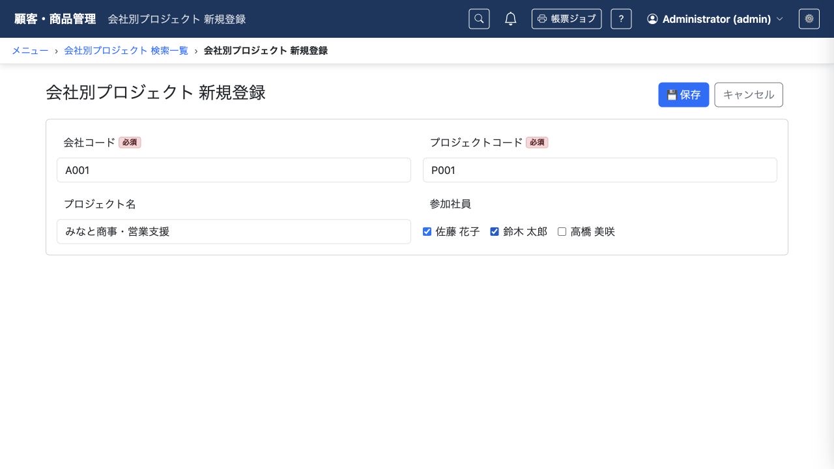Open the settings gear icon
Image resolution: width=834 pixels, height=469 pixels.
(x=809, y=19)
